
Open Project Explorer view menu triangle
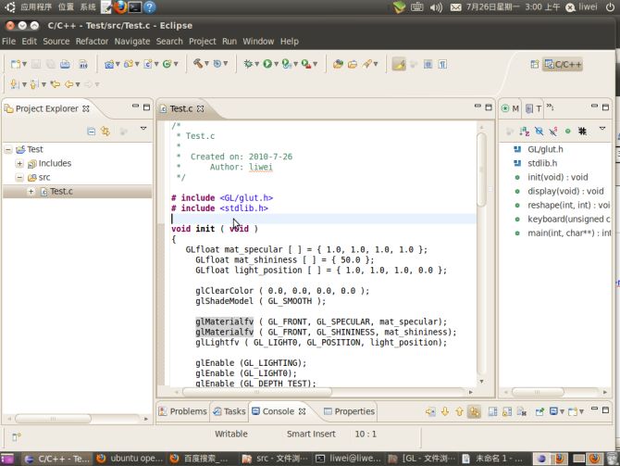tap(143, 129)
